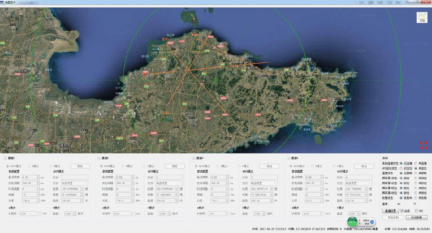
Task: Select C mode radio in Channel 3
Action: 240,166
